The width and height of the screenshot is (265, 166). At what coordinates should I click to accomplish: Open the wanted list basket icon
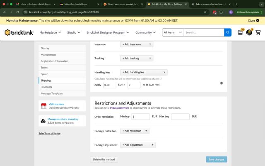240,32
